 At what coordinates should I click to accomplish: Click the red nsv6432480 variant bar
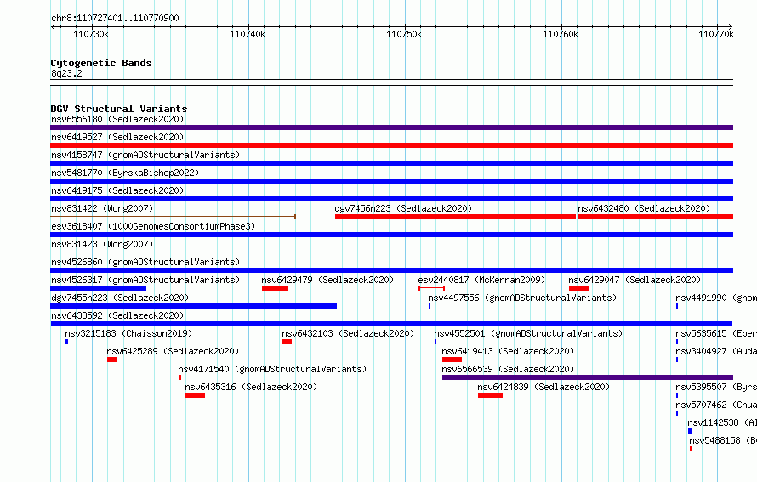tap(656, 217)
